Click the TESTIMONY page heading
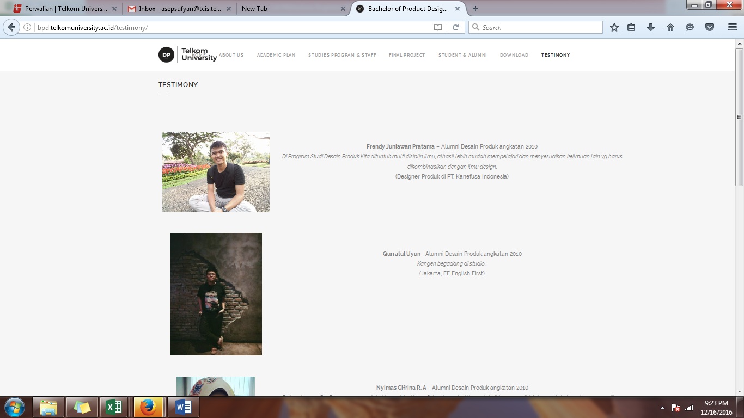This screenshot has height=418, width=744. pos(178,85)
